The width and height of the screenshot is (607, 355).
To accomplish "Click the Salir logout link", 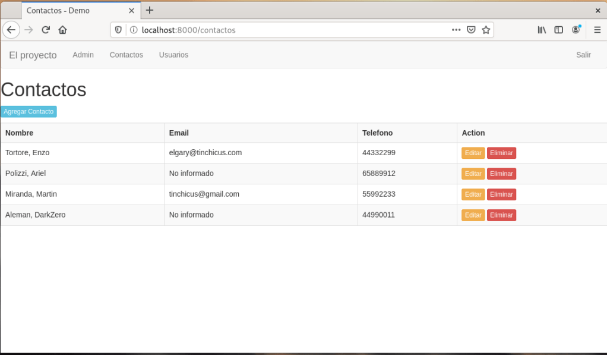I will pos(583,55).
